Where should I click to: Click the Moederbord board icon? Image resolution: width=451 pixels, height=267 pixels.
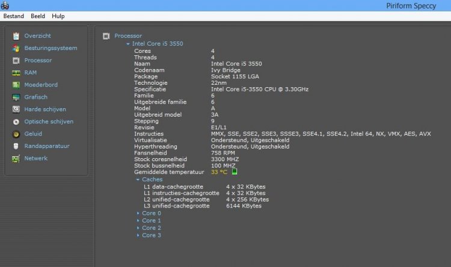tap(16, 85)
